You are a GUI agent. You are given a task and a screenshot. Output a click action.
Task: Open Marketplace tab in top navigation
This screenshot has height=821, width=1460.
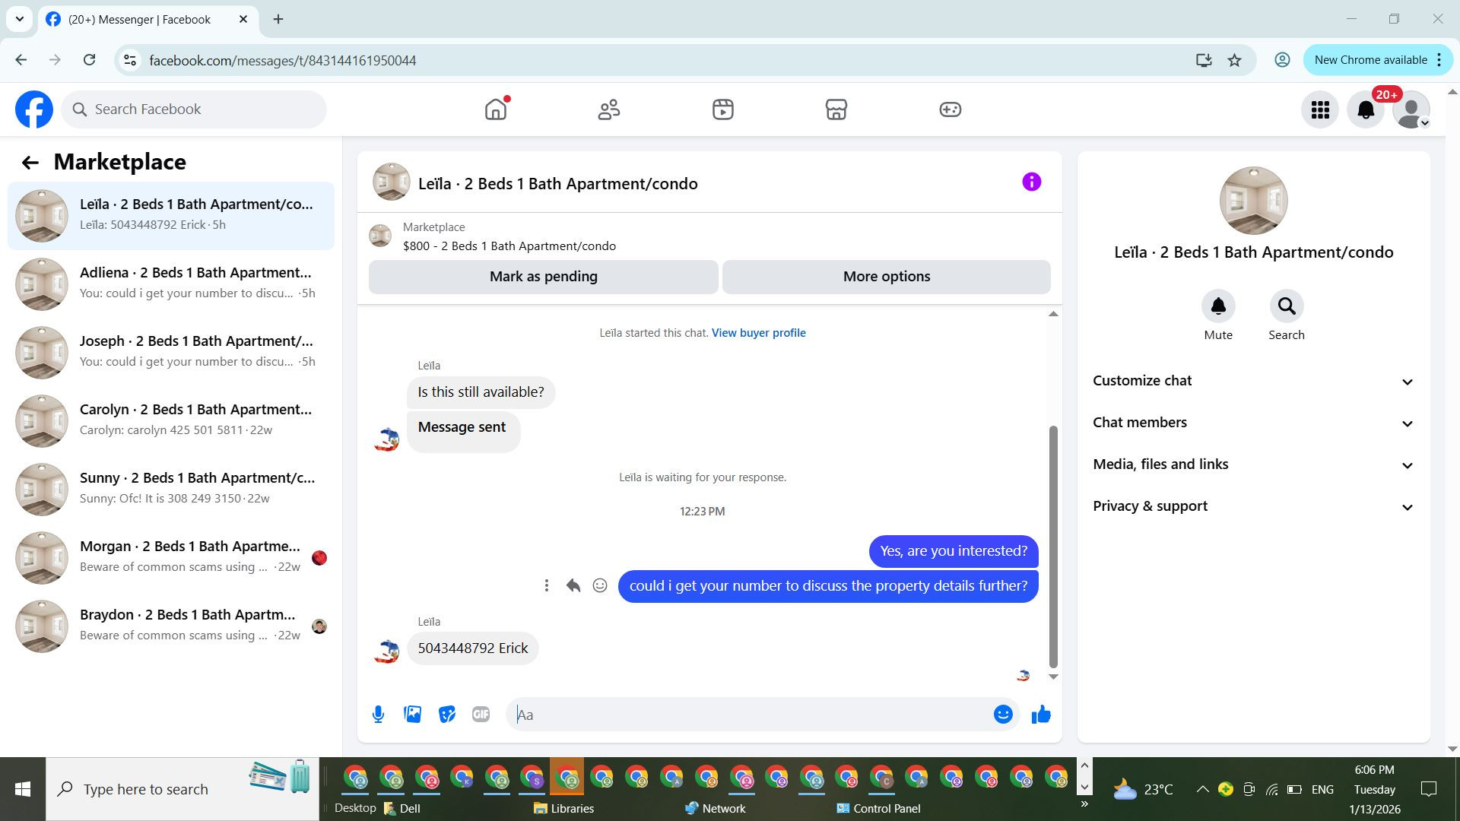836,109
